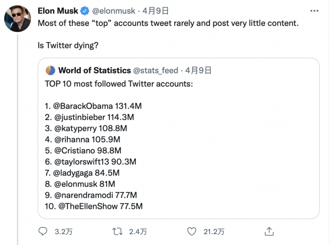This screenshot has width=334, height=245.
Task: Click the @stats_feed handle
Action: (156, 70)
